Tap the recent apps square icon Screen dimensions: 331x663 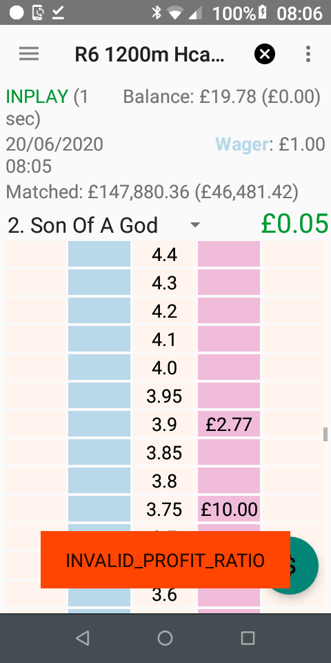(248, 638)
